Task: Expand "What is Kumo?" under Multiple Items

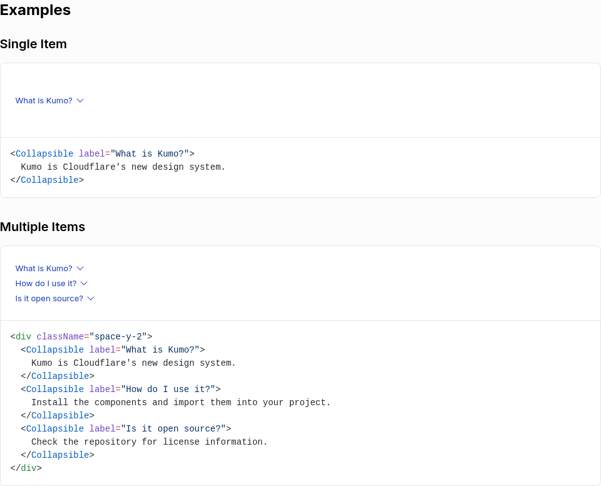Action: click(49, 269)
